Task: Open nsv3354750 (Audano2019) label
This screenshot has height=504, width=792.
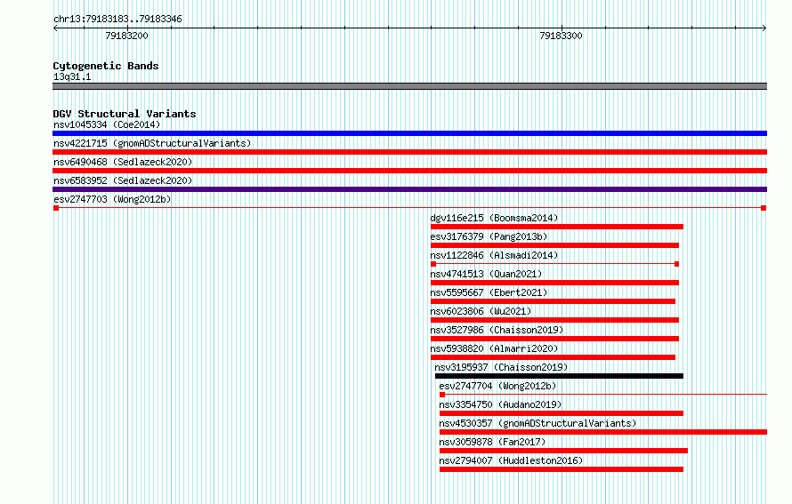Action: (x=500, y=404)
